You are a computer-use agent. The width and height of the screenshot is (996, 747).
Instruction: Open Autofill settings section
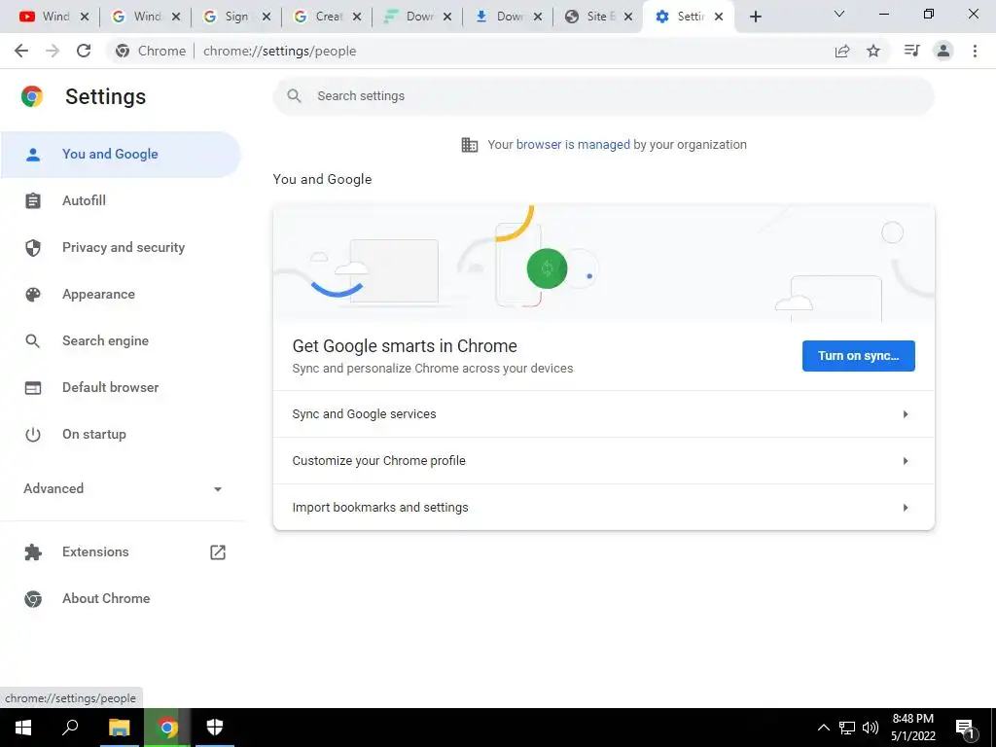click(x=120, y=200)
